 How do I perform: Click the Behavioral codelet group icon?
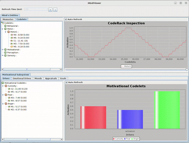pyautogui.click(x=6, y=26)
